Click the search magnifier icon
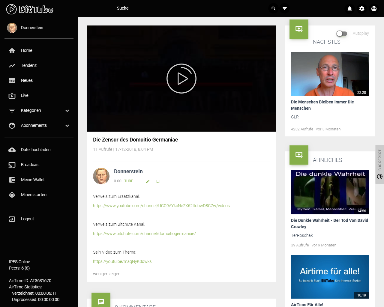 (x=274, y=8)
